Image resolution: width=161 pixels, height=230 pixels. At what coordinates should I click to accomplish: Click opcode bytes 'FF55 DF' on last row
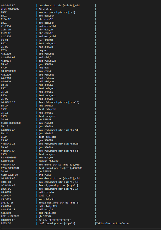(6, 223)
